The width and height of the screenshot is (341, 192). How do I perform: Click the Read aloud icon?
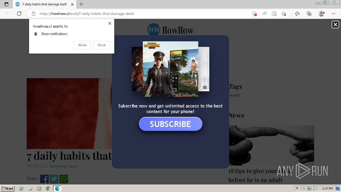(x=264, y=14)
